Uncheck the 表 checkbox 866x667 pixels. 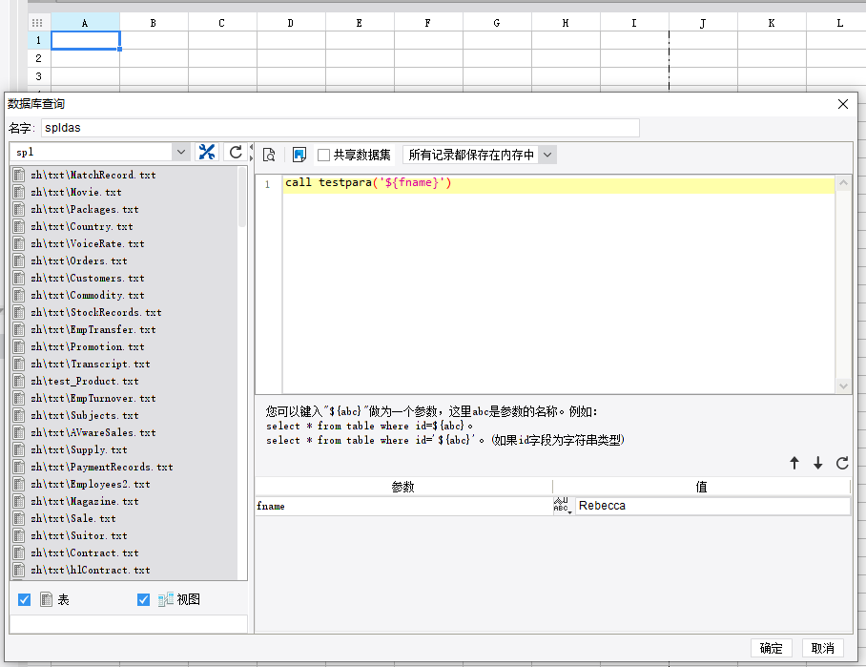[25, 599]
